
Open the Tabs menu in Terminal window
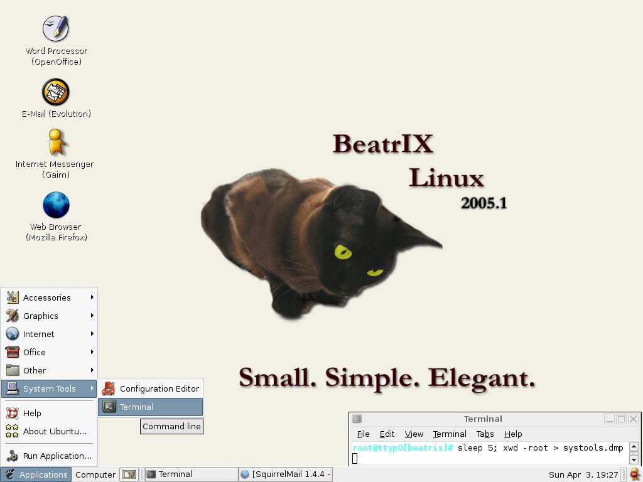click(485, 434)
